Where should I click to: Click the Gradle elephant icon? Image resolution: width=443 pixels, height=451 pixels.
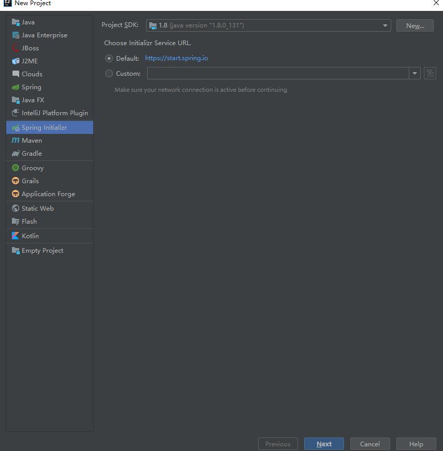point(16,154)
